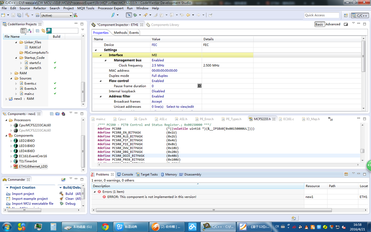The height and width of the screenshot is (232, 371).
Task: Open the (Active) build configuration dropdown
Action: tap(70, 15)
